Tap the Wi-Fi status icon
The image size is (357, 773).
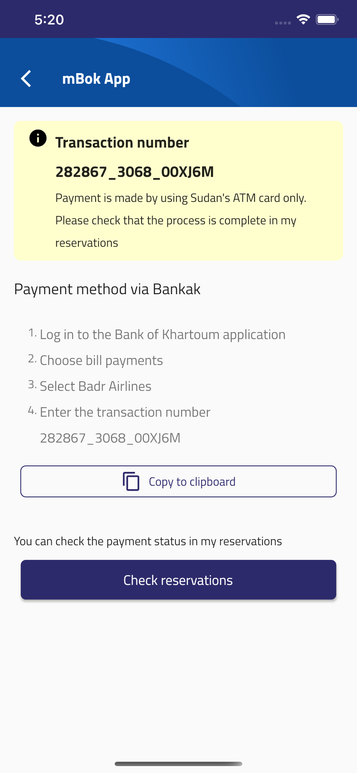pos(303,19)
